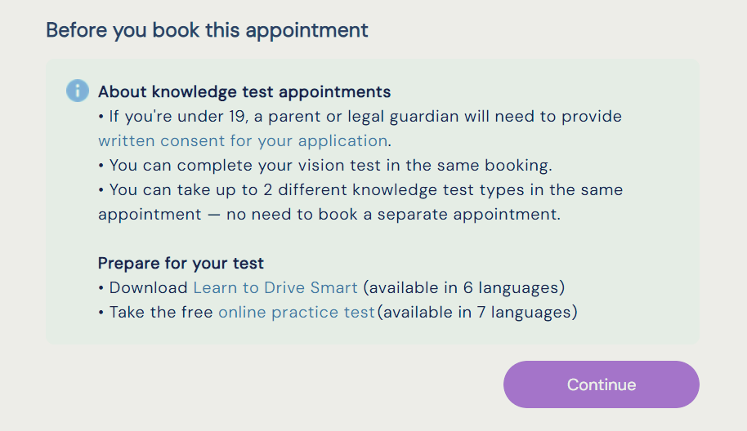
Task: Click the line about being under 19
Action: coord(360,117)
